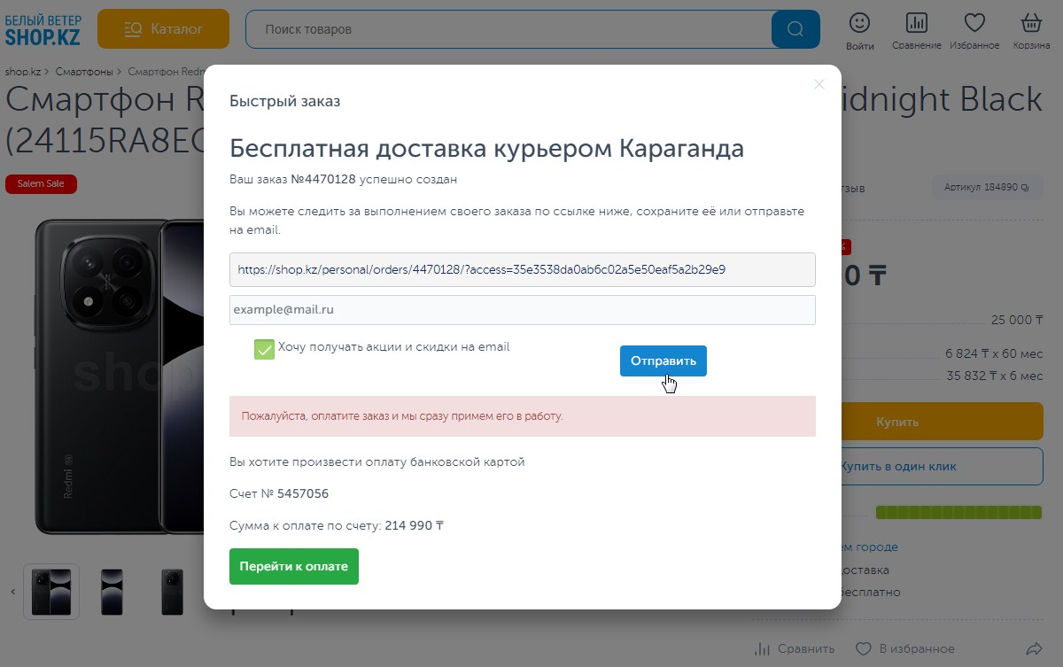This screenshot has width=1063, height=667.
Task: Go to shop.kz breadcrumb home
Action: [23, 72]
